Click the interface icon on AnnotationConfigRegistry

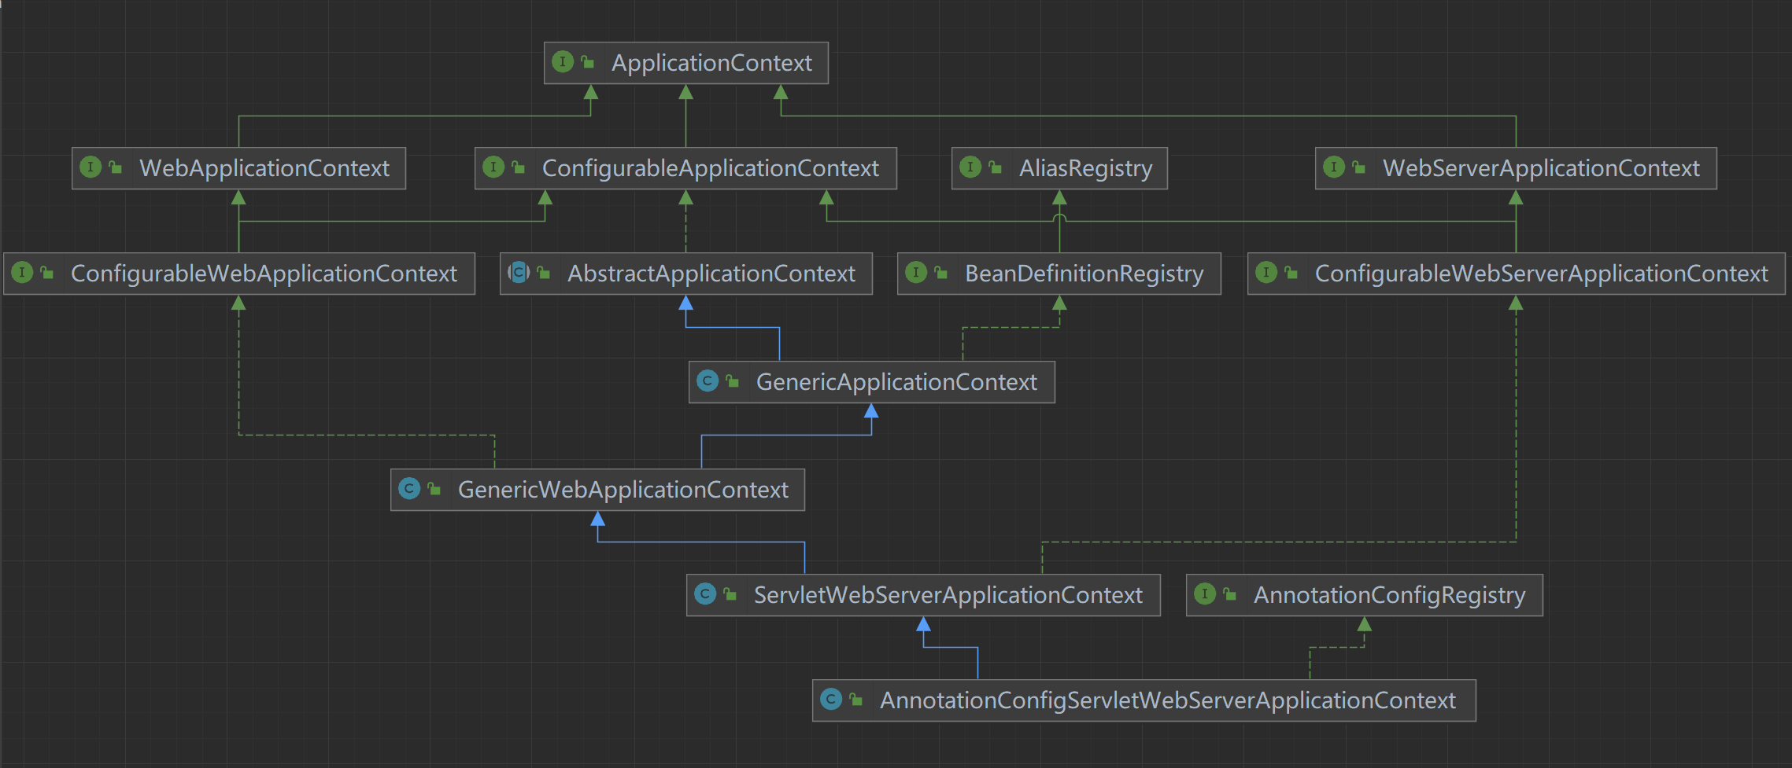pyautogui.click(x=1205, y=593)
